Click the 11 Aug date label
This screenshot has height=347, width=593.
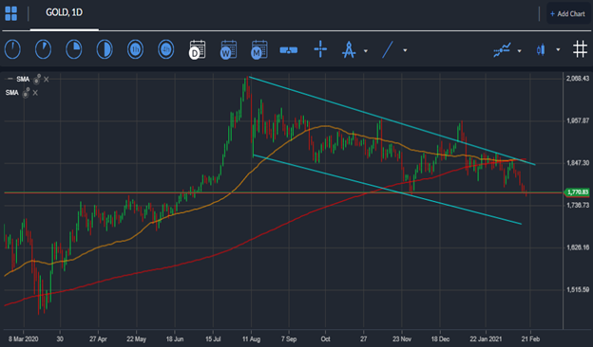(251, 339)
